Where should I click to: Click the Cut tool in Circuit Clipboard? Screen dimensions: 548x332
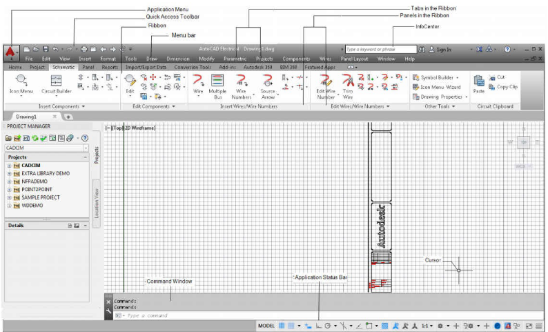(x=497, y=77)
